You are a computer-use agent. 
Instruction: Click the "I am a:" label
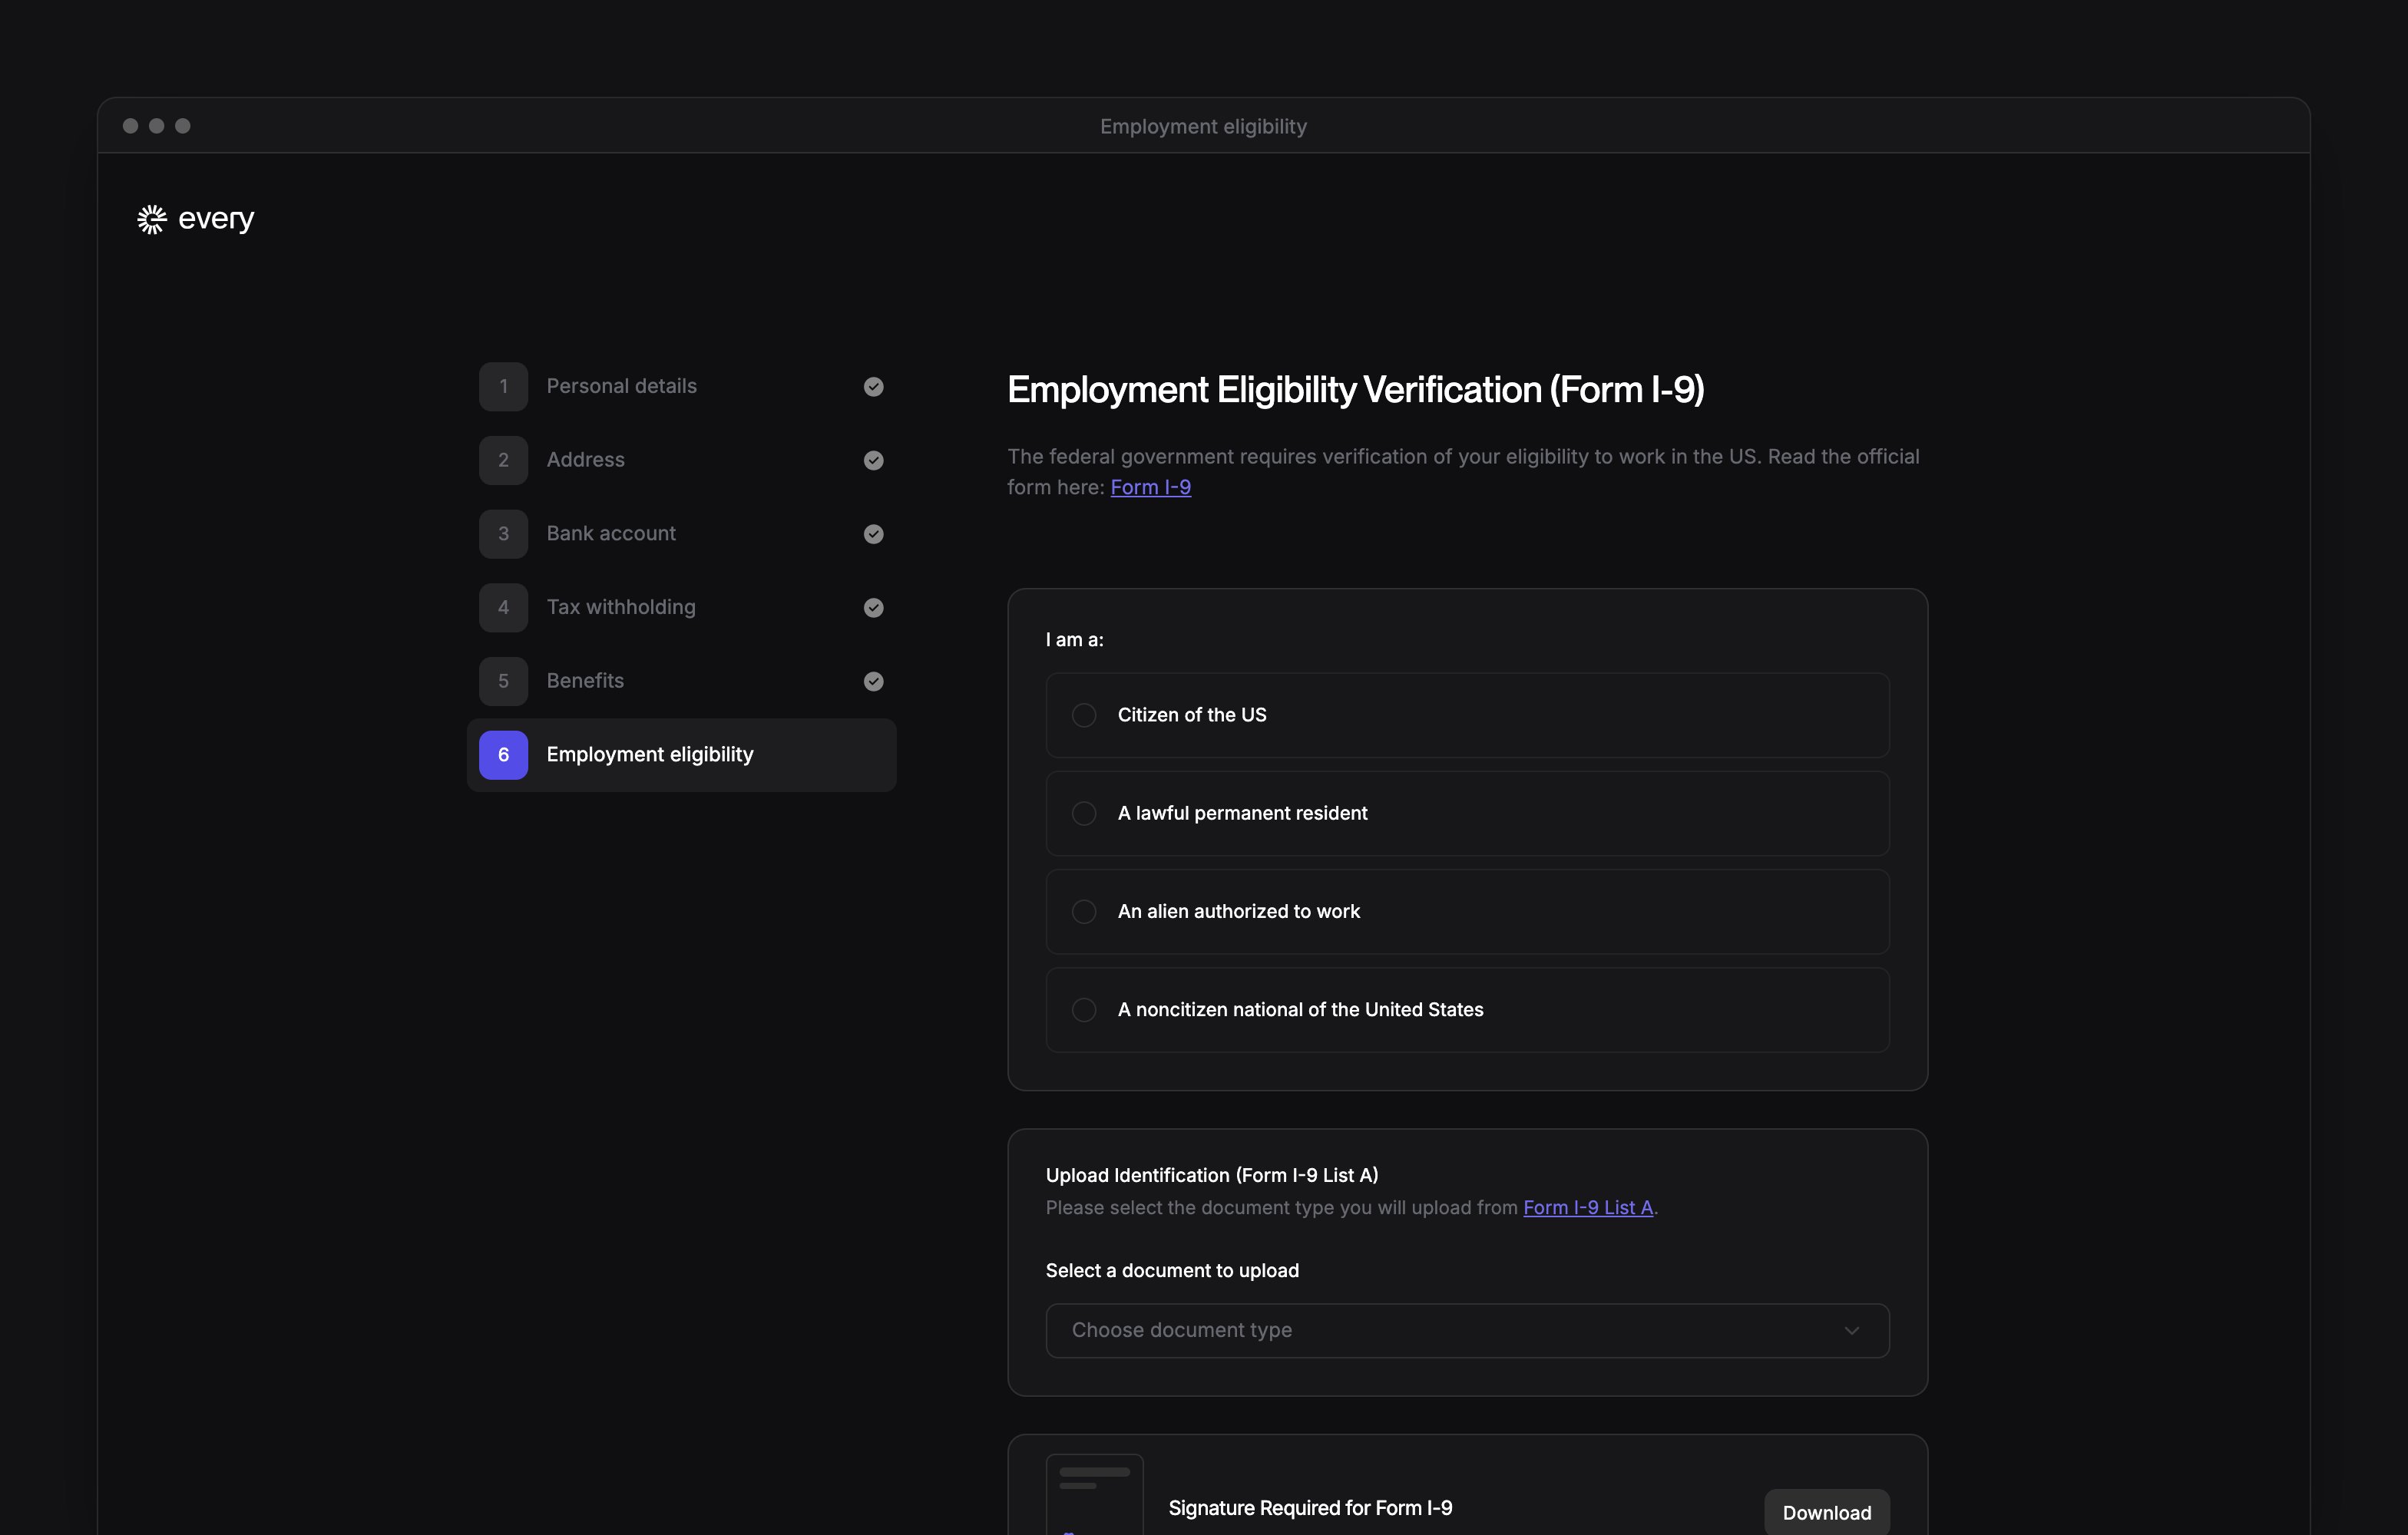click(1074, 639)
